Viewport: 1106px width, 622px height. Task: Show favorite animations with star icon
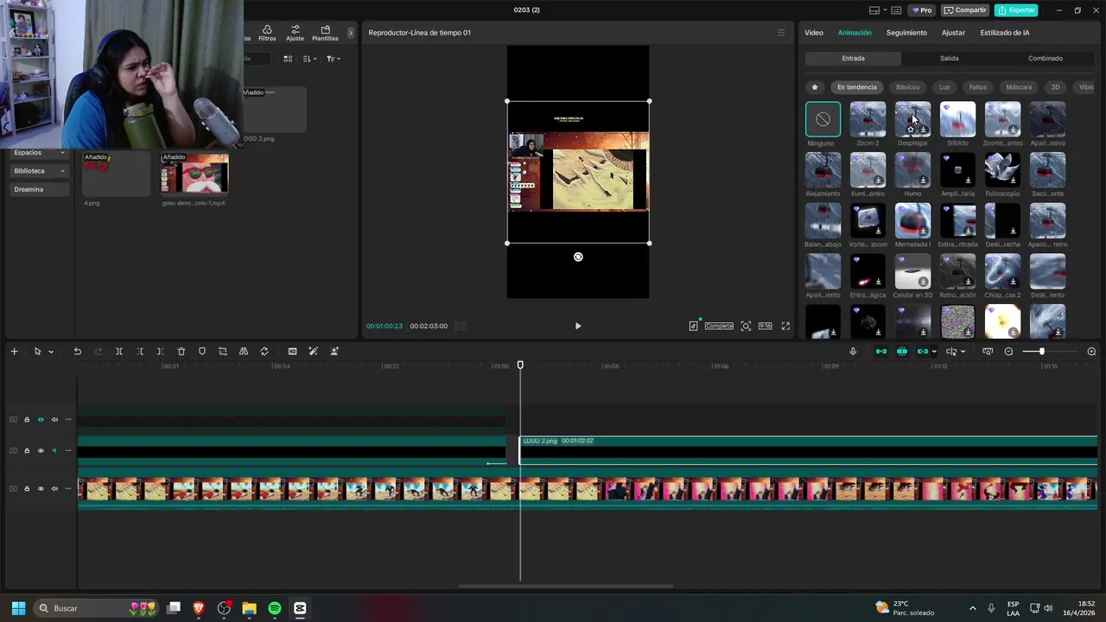[814, 87]
